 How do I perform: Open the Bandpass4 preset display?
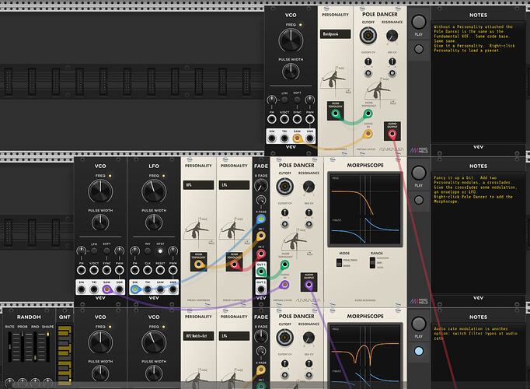(x=335, y=33)
